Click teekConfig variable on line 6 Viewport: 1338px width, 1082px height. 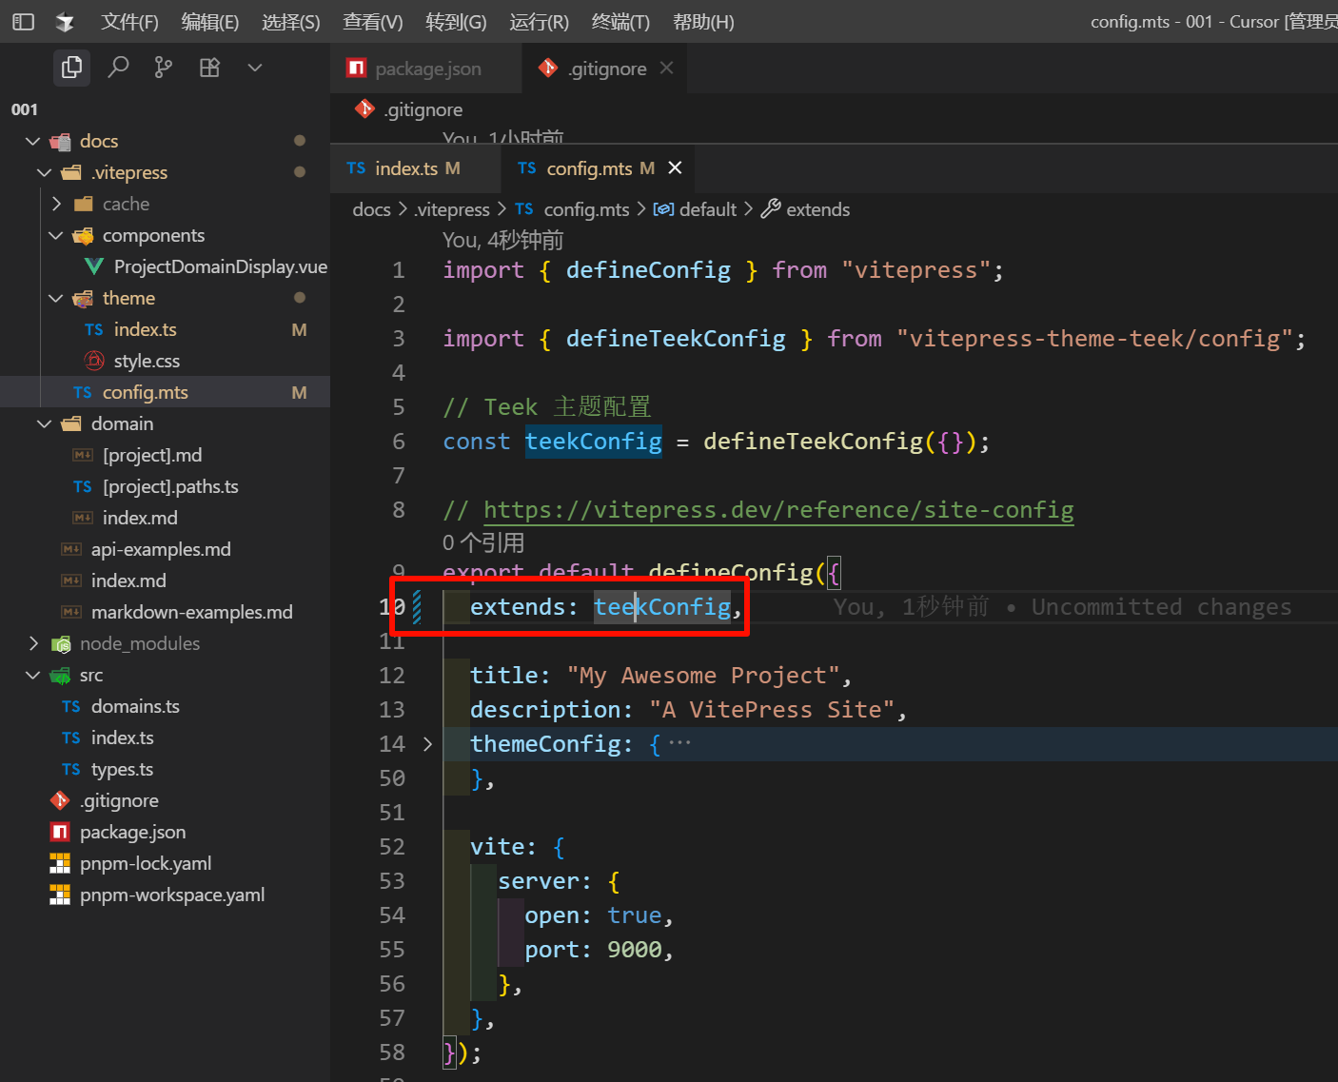(x=593, y=442)
